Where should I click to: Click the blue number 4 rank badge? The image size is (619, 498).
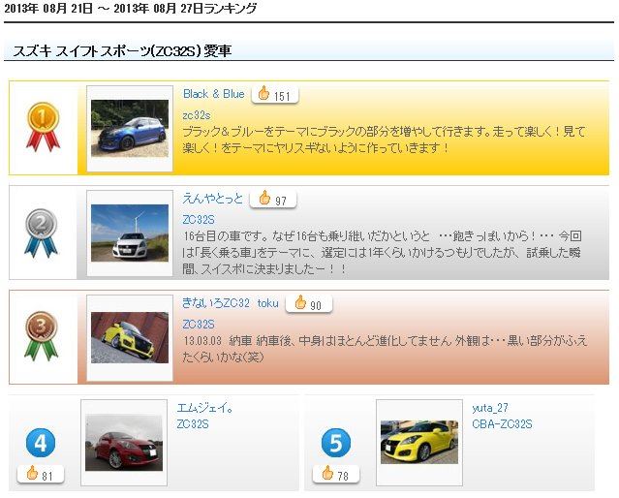coord(41,443)
